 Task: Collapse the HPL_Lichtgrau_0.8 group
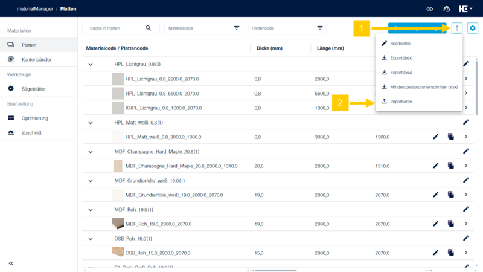tap(91, 64)
